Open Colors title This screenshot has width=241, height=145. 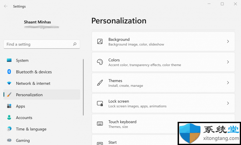point(114,60)
